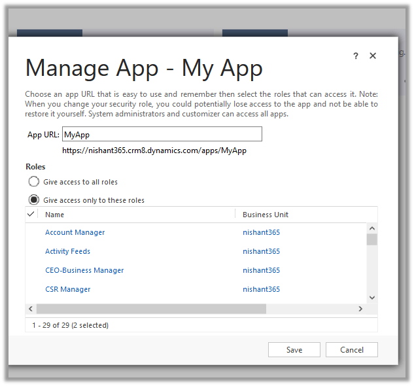414x386 pixels.
Task: Click the Cancel button
Action: 352,350
